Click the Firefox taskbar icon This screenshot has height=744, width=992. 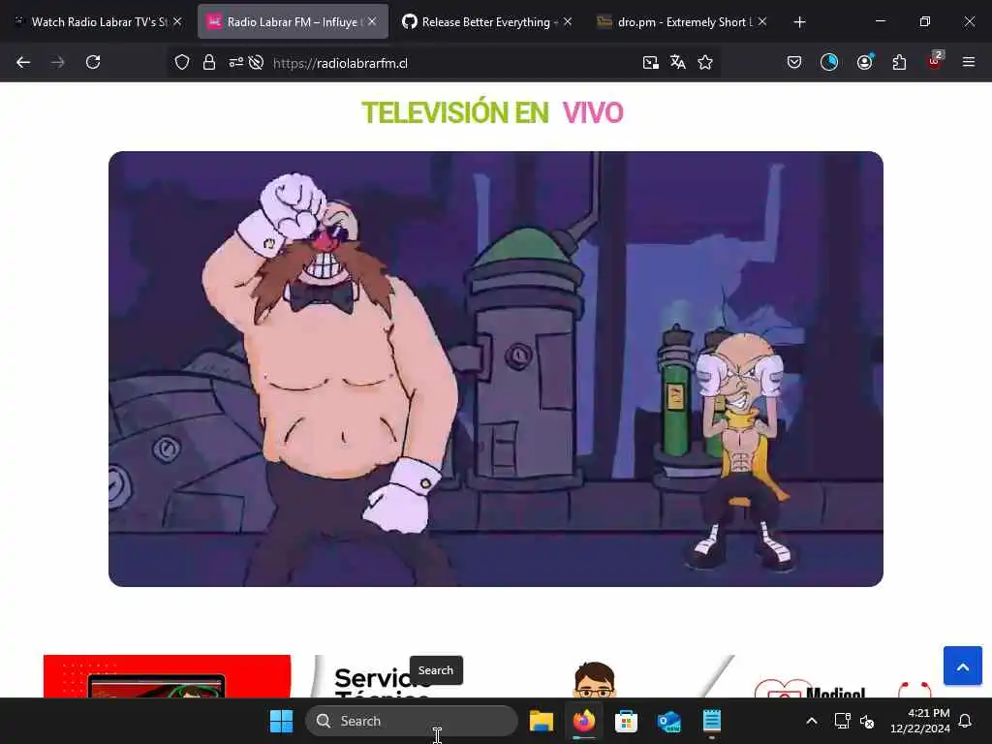click(584, 721)
